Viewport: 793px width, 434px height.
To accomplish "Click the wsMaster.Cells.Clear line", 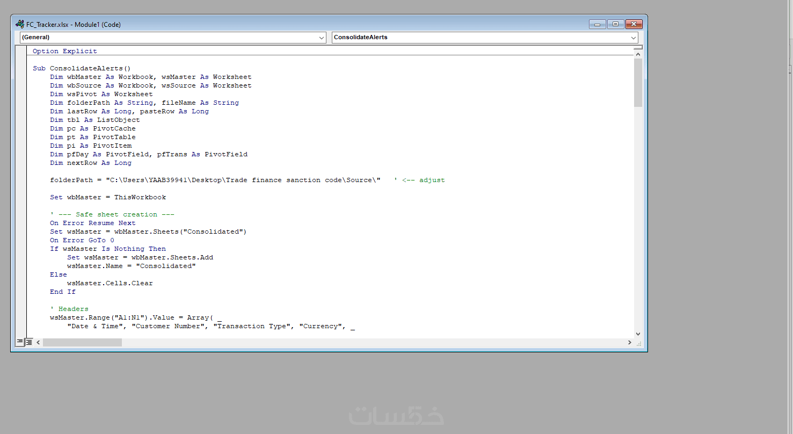I will click(110, 283).
